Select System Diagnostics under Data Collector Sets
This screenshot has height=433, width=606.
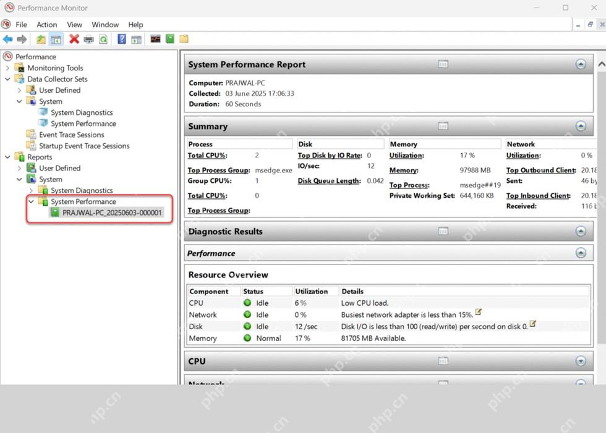[82, 112]
